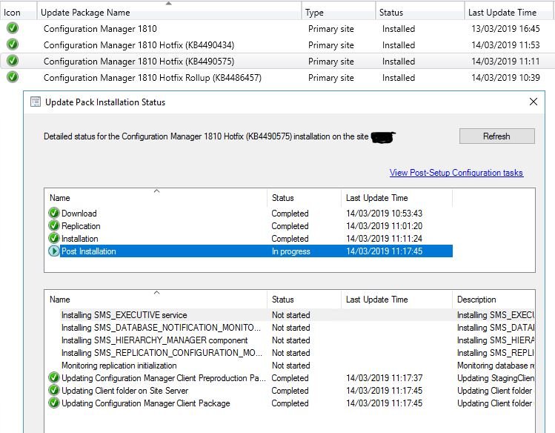Image resolution: width=555 pixels, height=433 pixels.
Task: Click the Installation step completed icon
Action: (54, 238)
